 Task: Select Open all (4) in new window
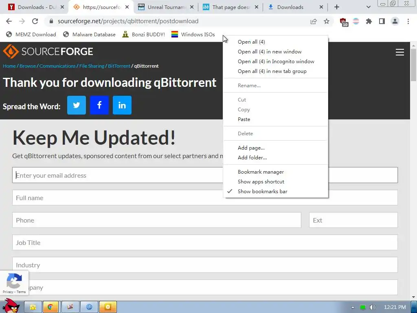click(276, 52)
